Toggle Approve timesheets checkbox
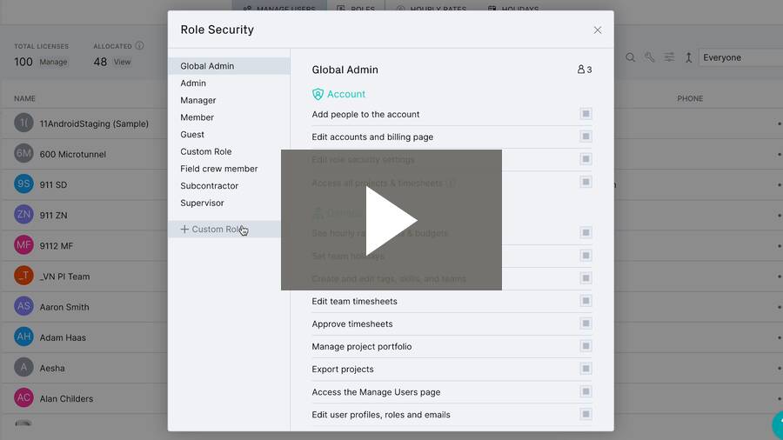 pyautogui.click(x=586, y=323)
